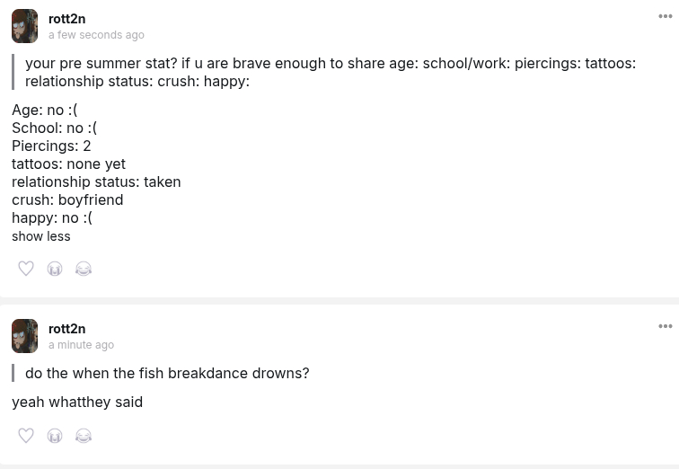Click the 'Piercings: 2' answer line
Viewport: 679px width, 469px height.
pyautogui.click(x=51, y=146)
